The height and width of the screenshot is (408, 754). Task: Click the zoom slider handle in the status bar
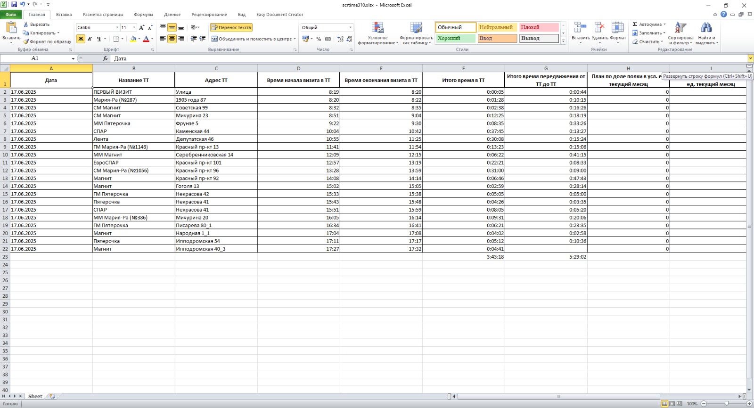click(x=727, y=404)
